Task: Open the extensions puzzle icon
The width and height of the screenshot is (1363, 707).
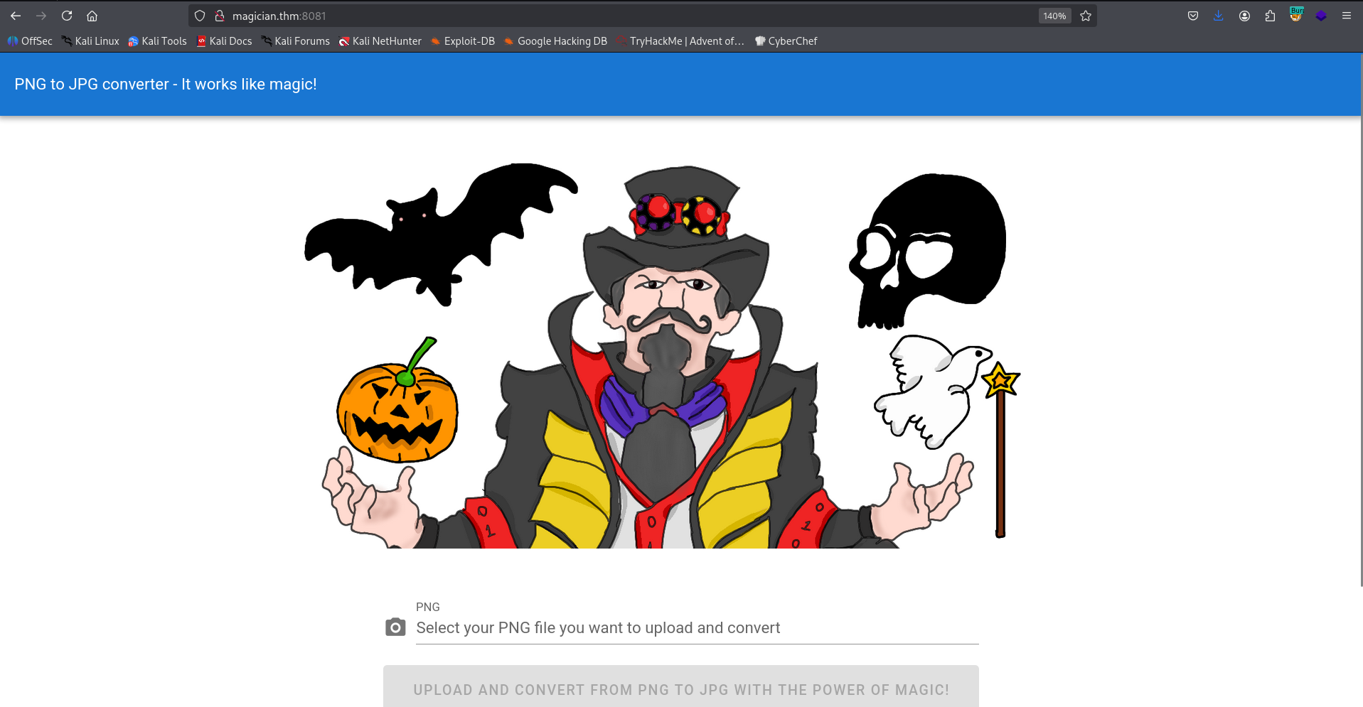Action: 1270,16
